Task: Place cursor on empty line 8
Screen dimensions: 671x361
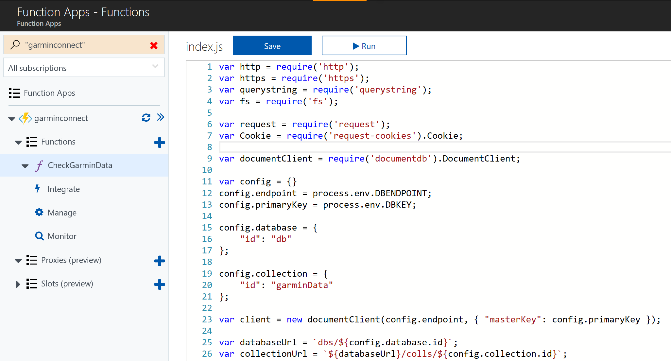Action: pos(445,147)
